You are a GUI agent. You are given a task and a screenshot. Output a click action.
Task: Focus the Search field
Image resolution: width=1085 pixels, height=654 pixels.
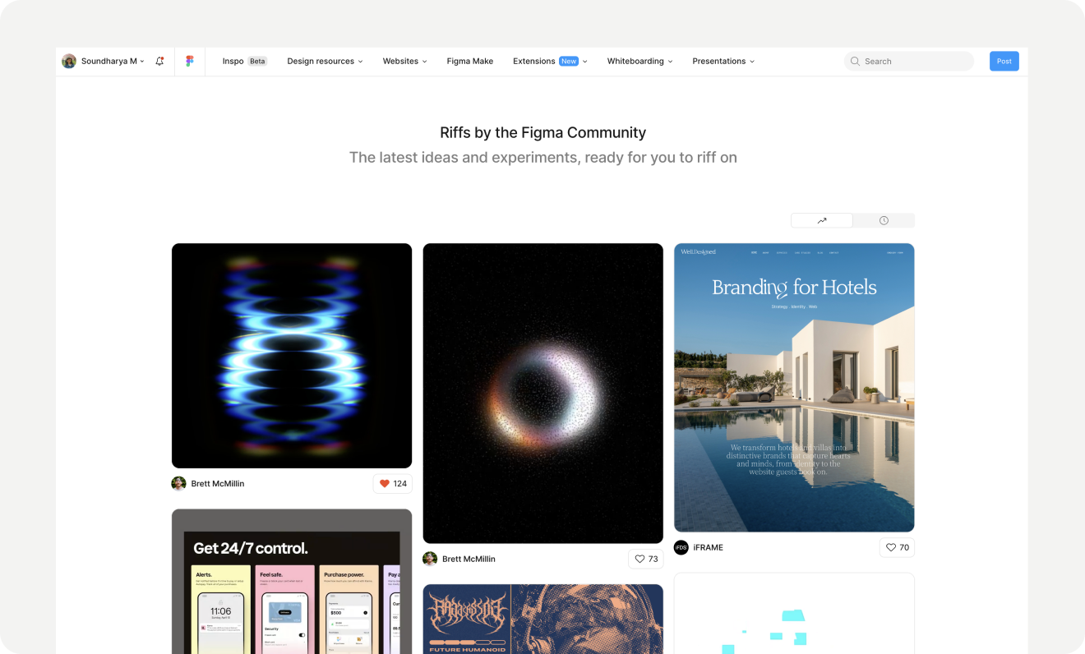point(909,61)
